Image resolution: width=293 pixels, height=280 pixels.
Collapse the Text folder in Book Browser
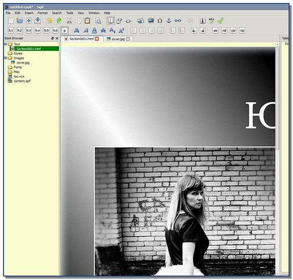click(6, 44)
